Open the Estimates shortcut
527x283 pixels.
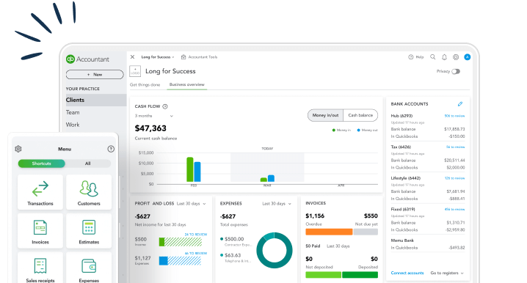coord(89,231)
